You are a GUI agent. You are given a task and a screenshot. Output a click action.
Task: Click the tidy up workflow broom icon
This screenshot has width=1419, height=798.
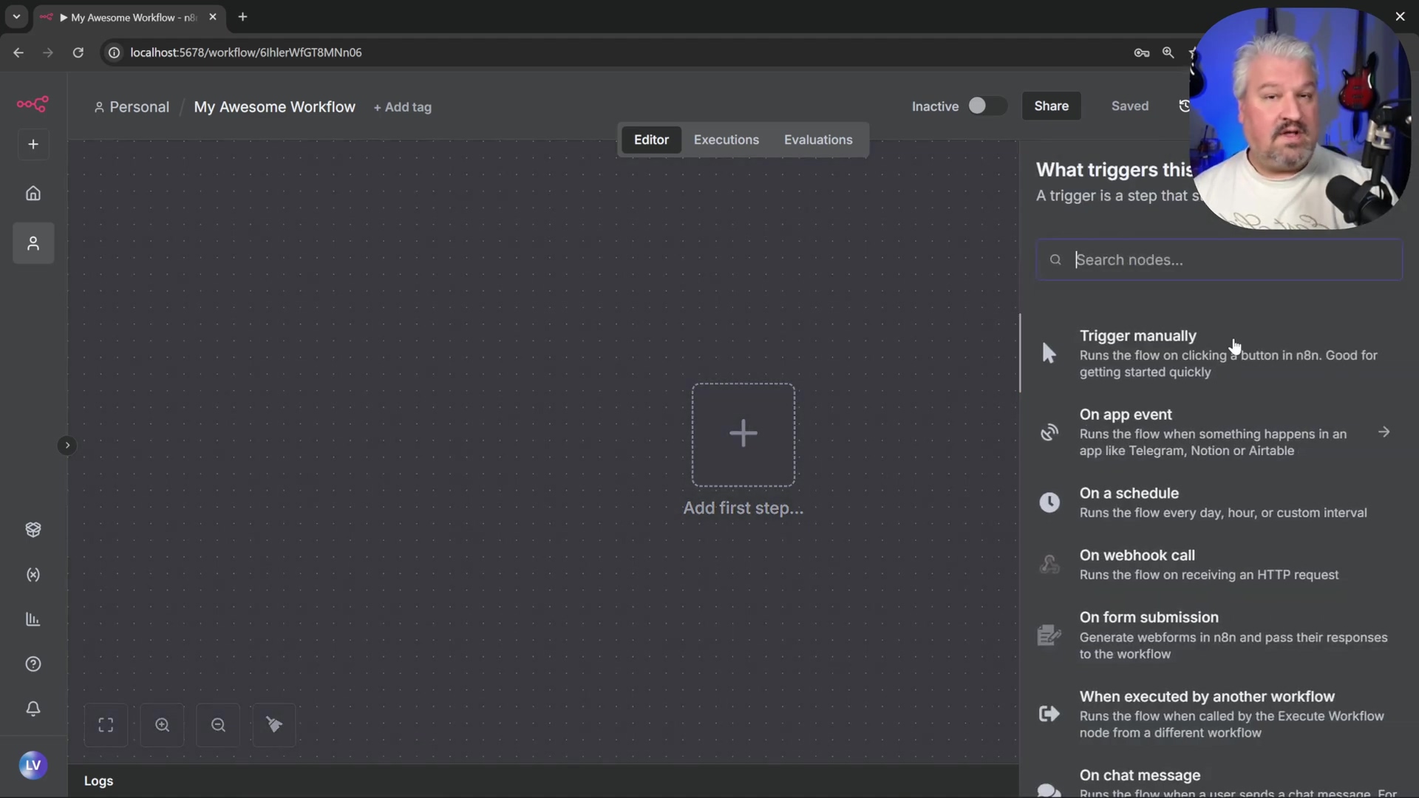tap(274, 725)
